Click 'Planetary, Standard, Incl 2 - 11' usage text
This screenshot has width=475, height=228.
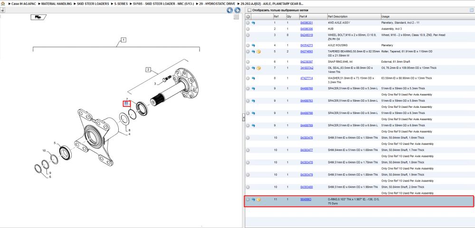coord(400,23)
